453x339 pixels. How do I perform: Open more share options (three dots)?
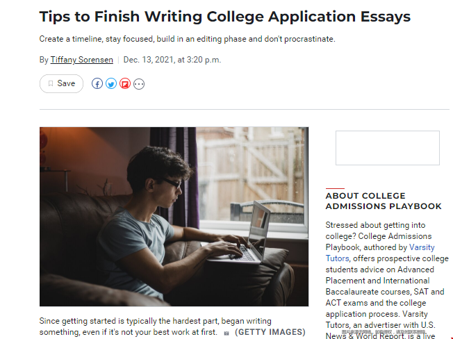[139, 84]
